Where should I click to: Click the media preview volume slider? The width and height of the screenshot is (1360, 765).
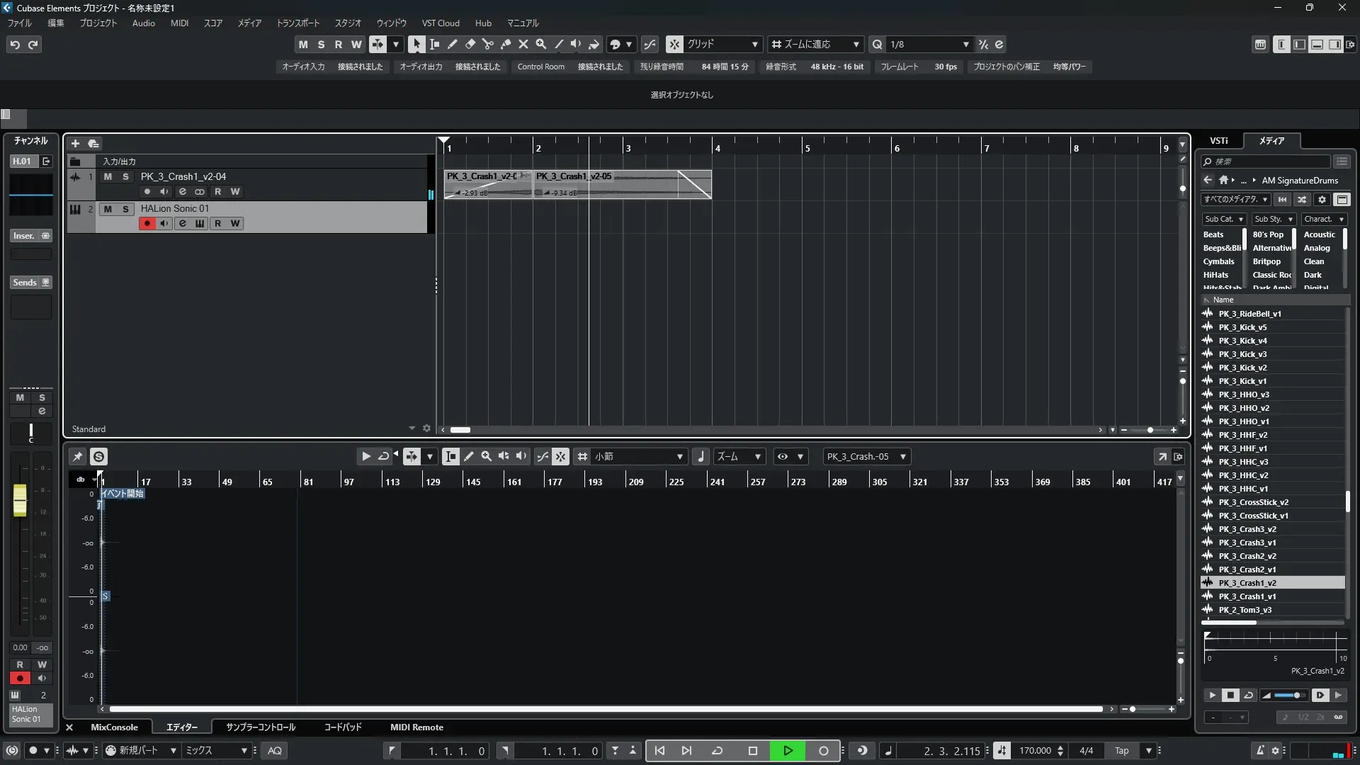tap(1288, 696)
